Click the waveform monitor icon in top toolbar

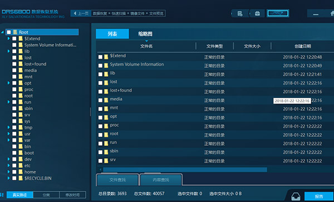point(278,13)
